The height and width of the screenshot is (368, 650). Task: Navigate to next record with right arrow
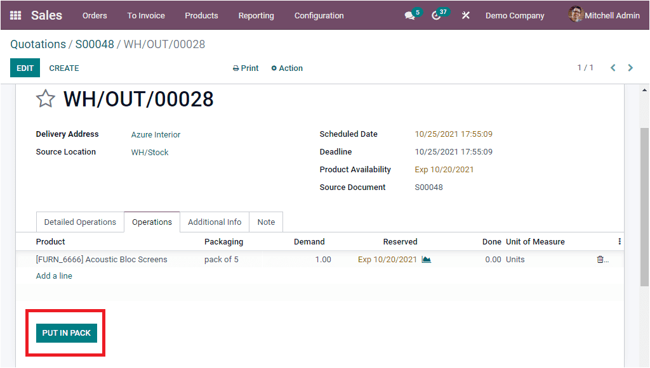coord(630,68)
